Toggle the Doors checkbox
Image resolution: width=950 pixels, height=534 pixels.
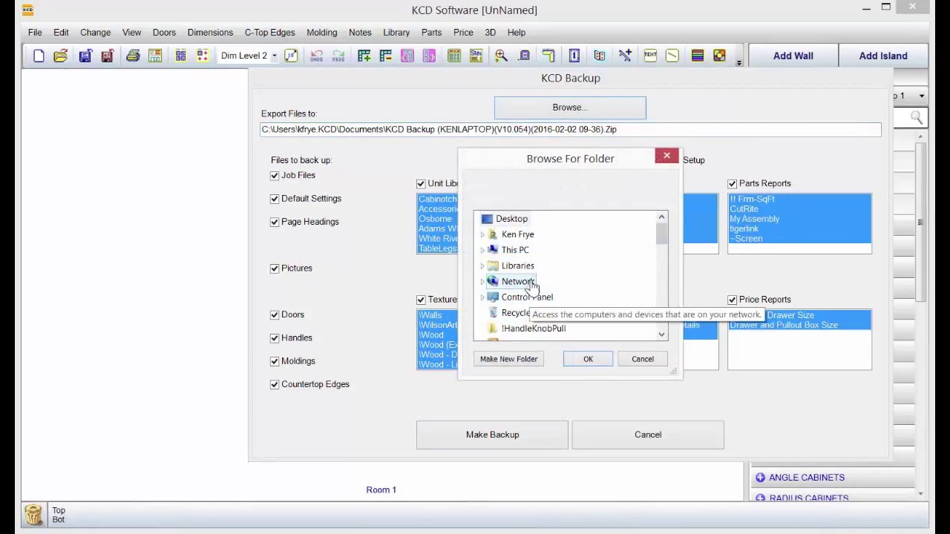click(x=275, y=314)
